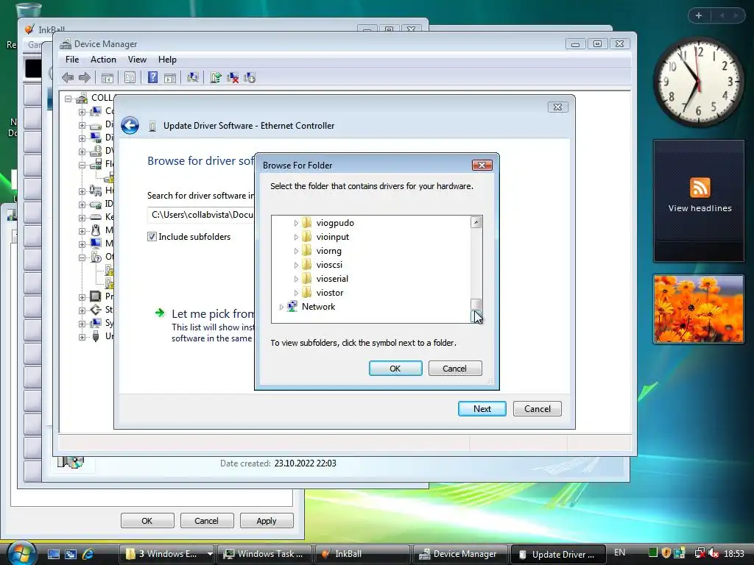Expand the vioserial folder
754x565 pixels.
(296, 279)
